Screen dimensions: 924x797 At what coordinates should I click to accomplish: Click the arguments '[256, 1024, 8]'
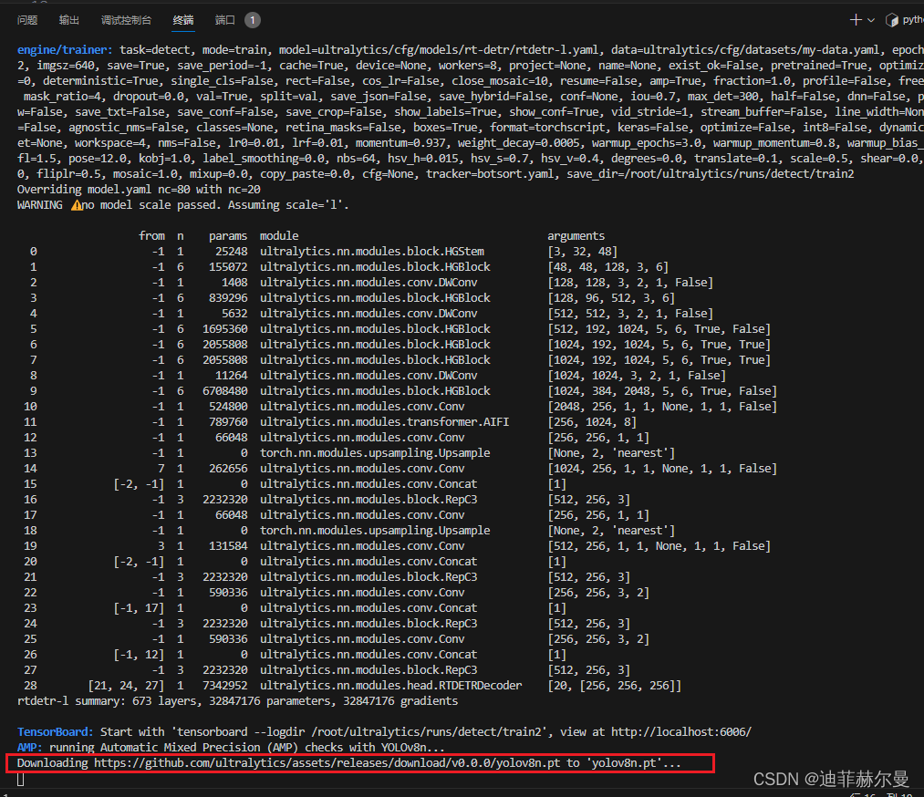click(x=592, y=422)
